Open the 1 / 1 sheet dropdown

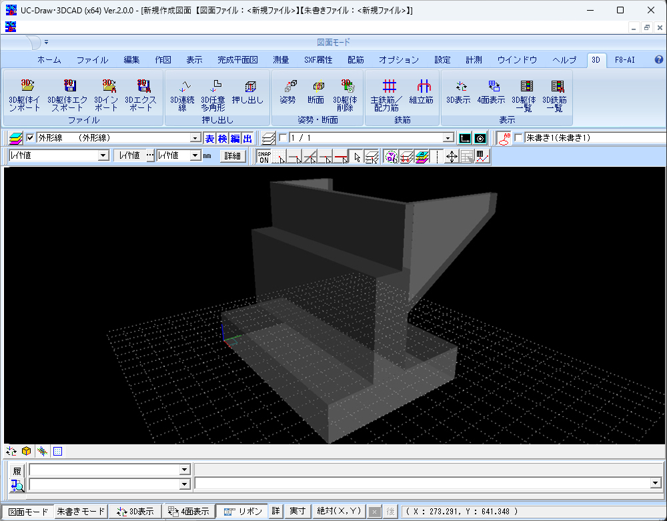(x=448, y=138)
